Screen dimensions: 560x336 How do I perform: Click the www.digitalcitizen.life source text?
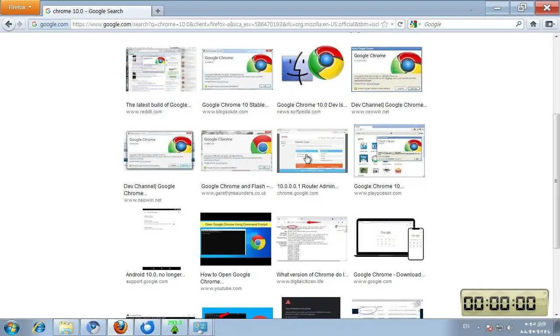[300, 281]
